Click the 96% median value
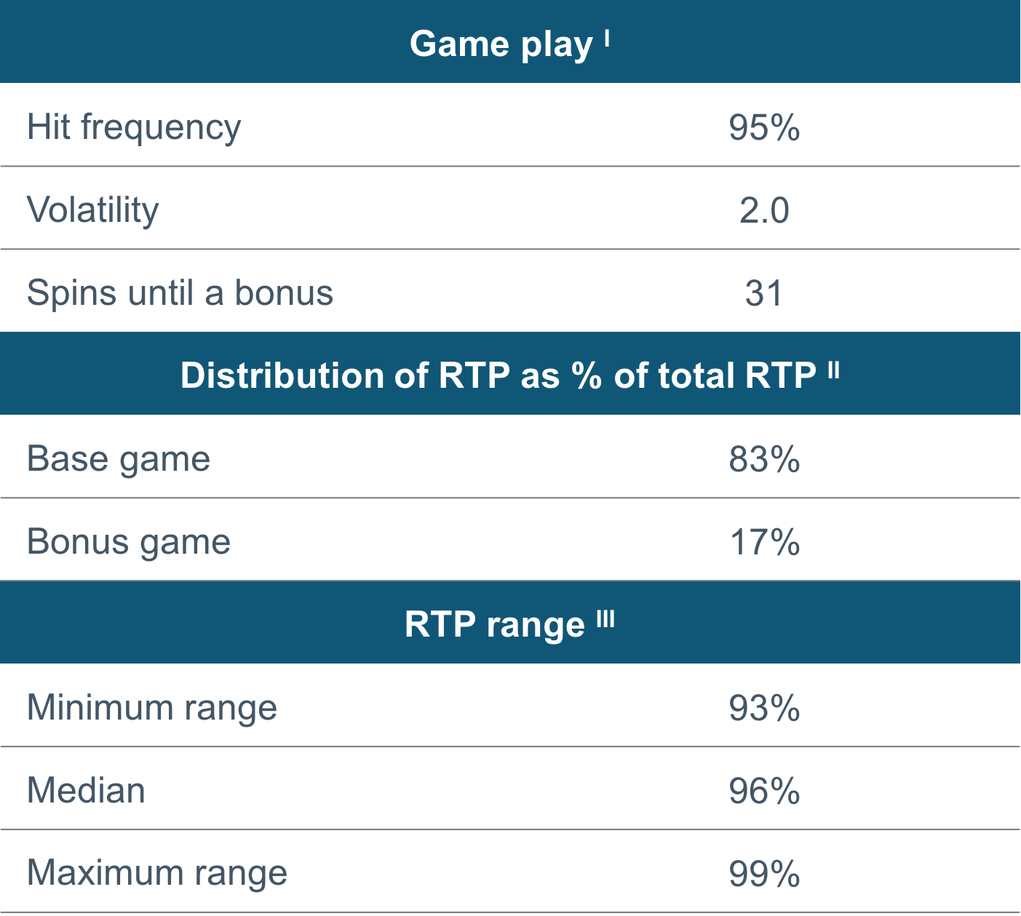The width and height of the screenshot is (1021, 916). (x=764, y=792)
